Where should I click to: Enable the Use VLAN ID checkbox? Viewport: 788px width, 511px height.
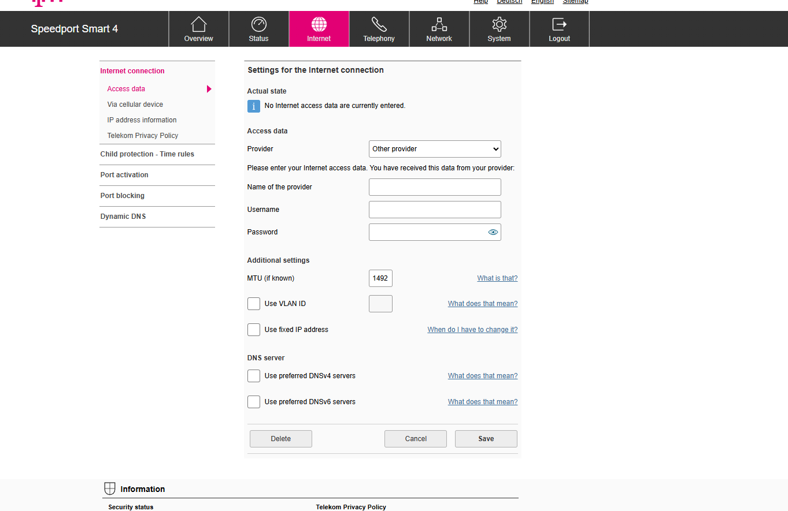pos(254,304)
